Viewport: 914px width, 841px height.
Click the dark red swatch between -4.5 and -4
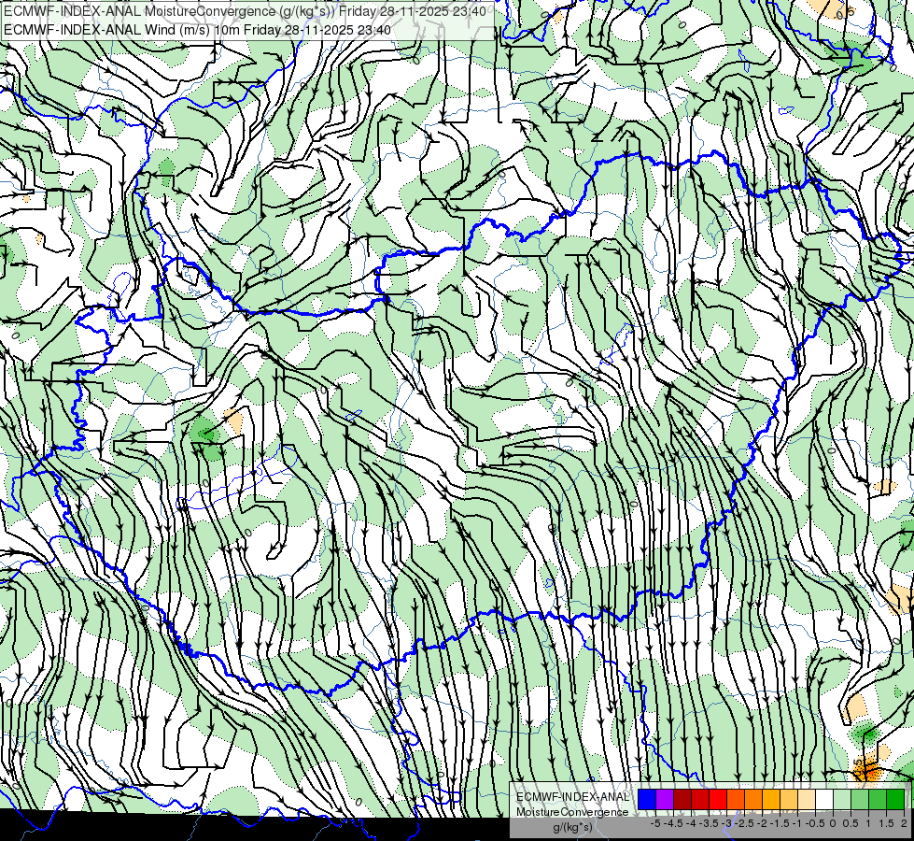[x=682, y=799]
